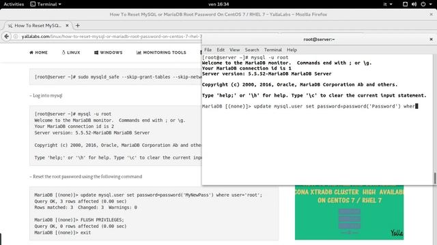Open the clock and calendar showing ven 16:34

tap(218, 4)
